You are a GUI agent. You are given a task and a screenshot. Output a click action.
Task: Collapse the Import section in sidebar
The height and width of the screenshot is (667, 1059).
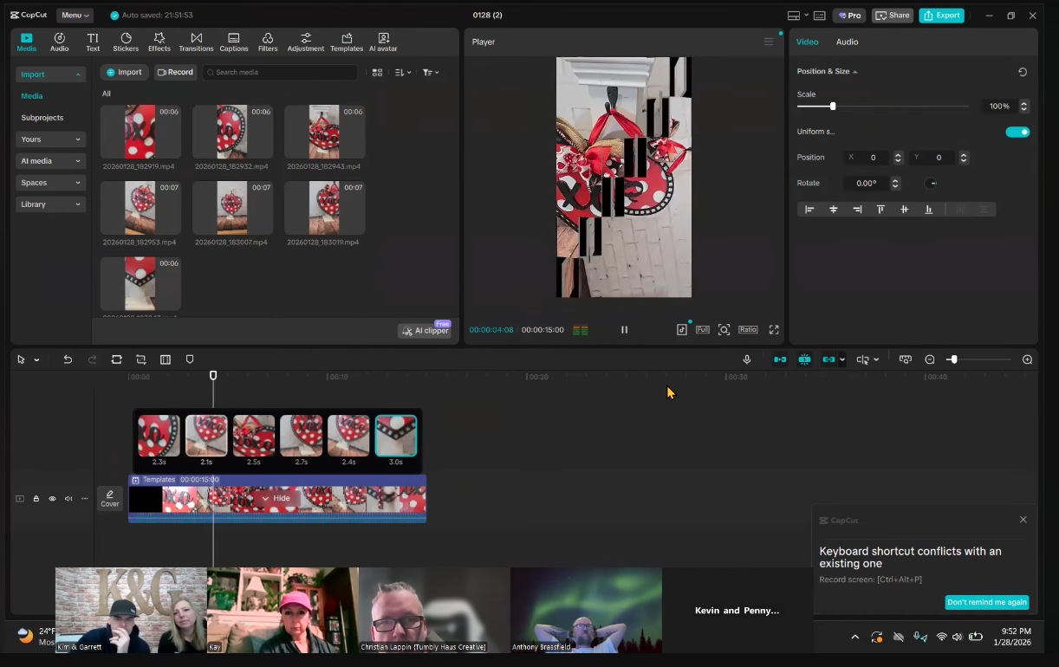[51, 74]
